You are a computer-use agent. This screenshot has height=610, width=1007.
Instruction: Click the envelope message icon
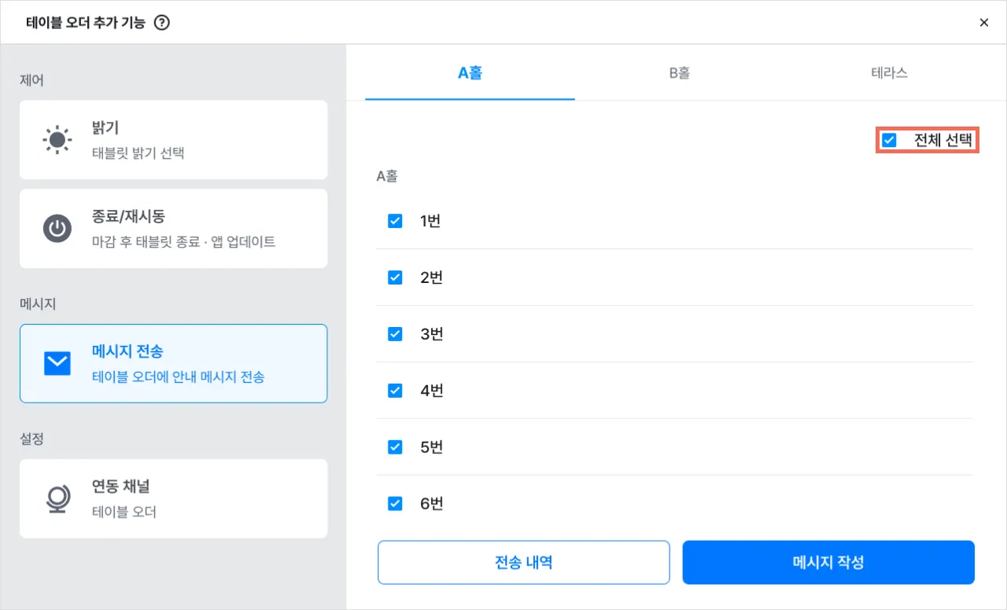pyautogui.click(x=57, y=363)
